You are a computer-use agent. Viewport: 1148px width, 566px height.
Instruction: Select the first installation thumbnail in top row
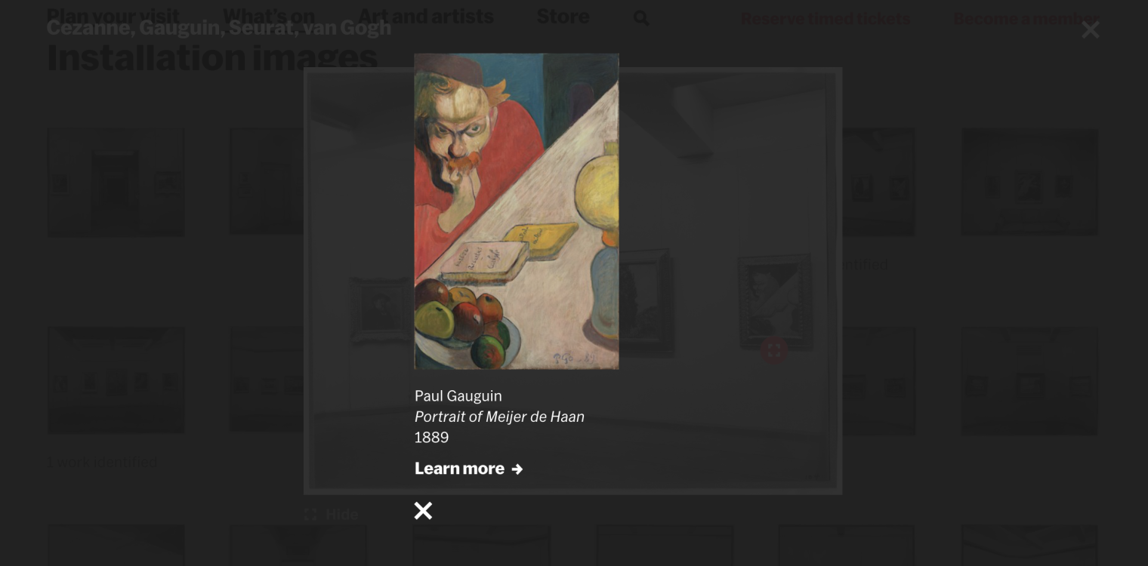pos(116,182)
